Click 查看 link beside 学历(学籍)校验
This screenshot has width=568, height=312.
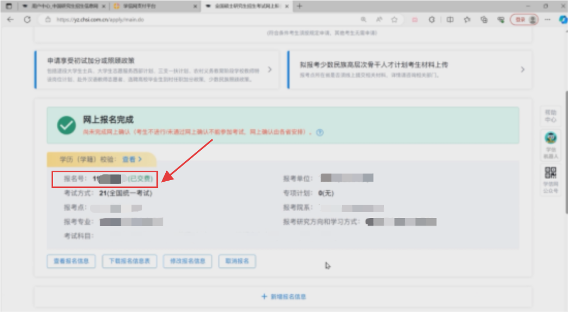coord(132,159)
